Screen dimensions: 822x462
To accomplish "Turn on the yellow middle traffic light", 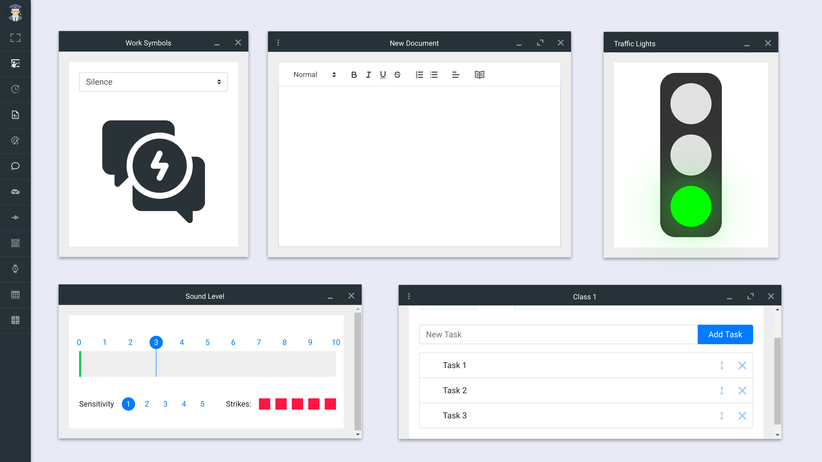I will 691,155.
